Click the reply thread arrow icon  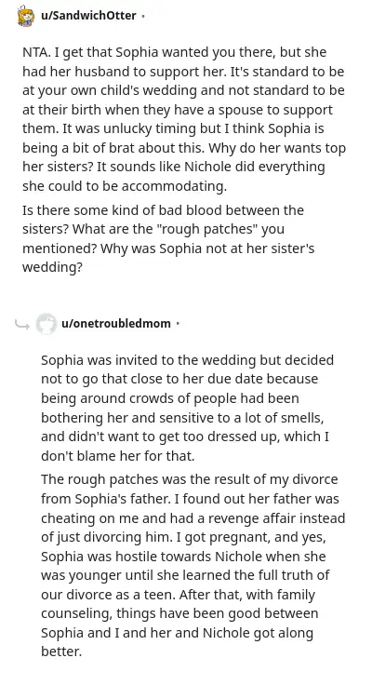pos(21,324)
